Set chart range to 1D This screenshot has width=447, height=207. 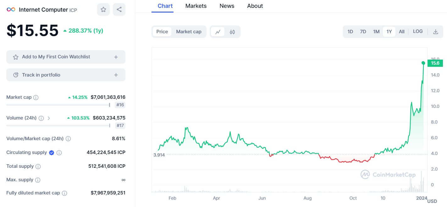click(x=350, y=32)
